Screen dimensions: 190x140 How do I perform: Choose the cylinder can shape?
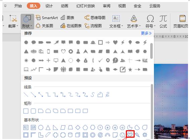click(x=70, y=135)
